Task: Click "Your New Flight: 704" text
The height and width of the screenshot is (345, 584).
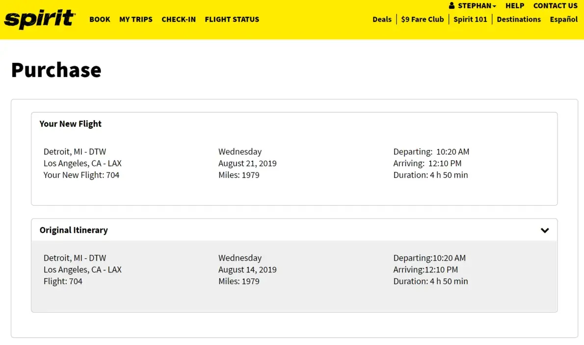Action: pyautogui.click(x=81, y=175)
